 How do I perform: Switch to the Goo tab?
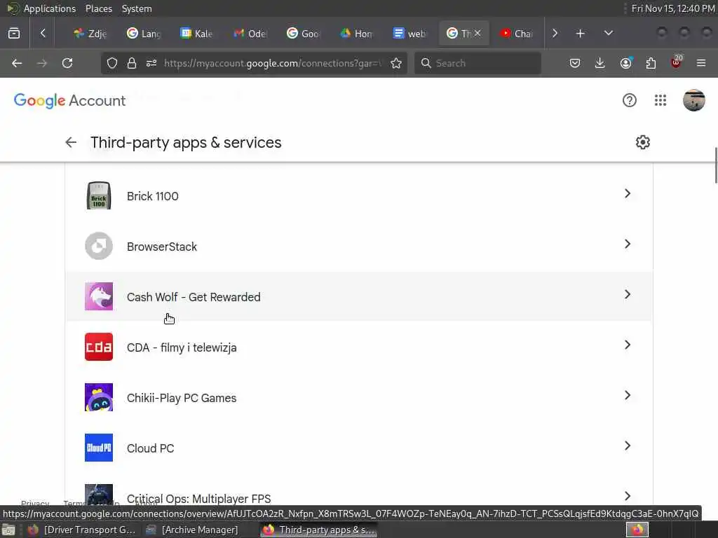[x=304, y=33]
